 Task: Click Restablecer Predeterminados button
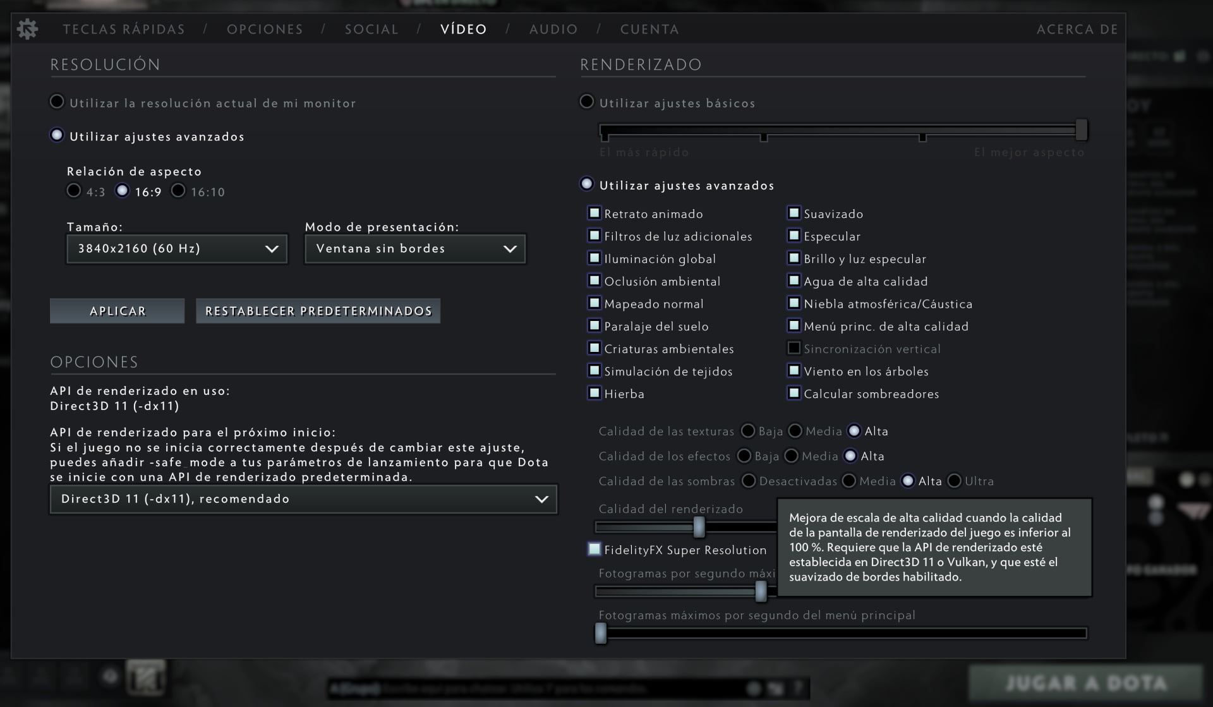pyautogui.click(x=318, y=311)
